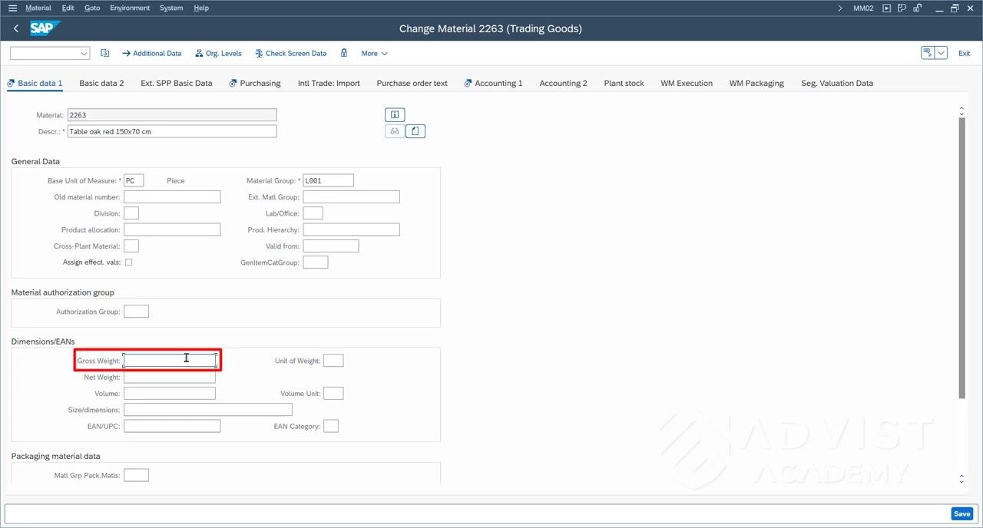Open the hamburger menu icon
The width and height of the screenshot is (983, 528).
(x=12, y=8)
